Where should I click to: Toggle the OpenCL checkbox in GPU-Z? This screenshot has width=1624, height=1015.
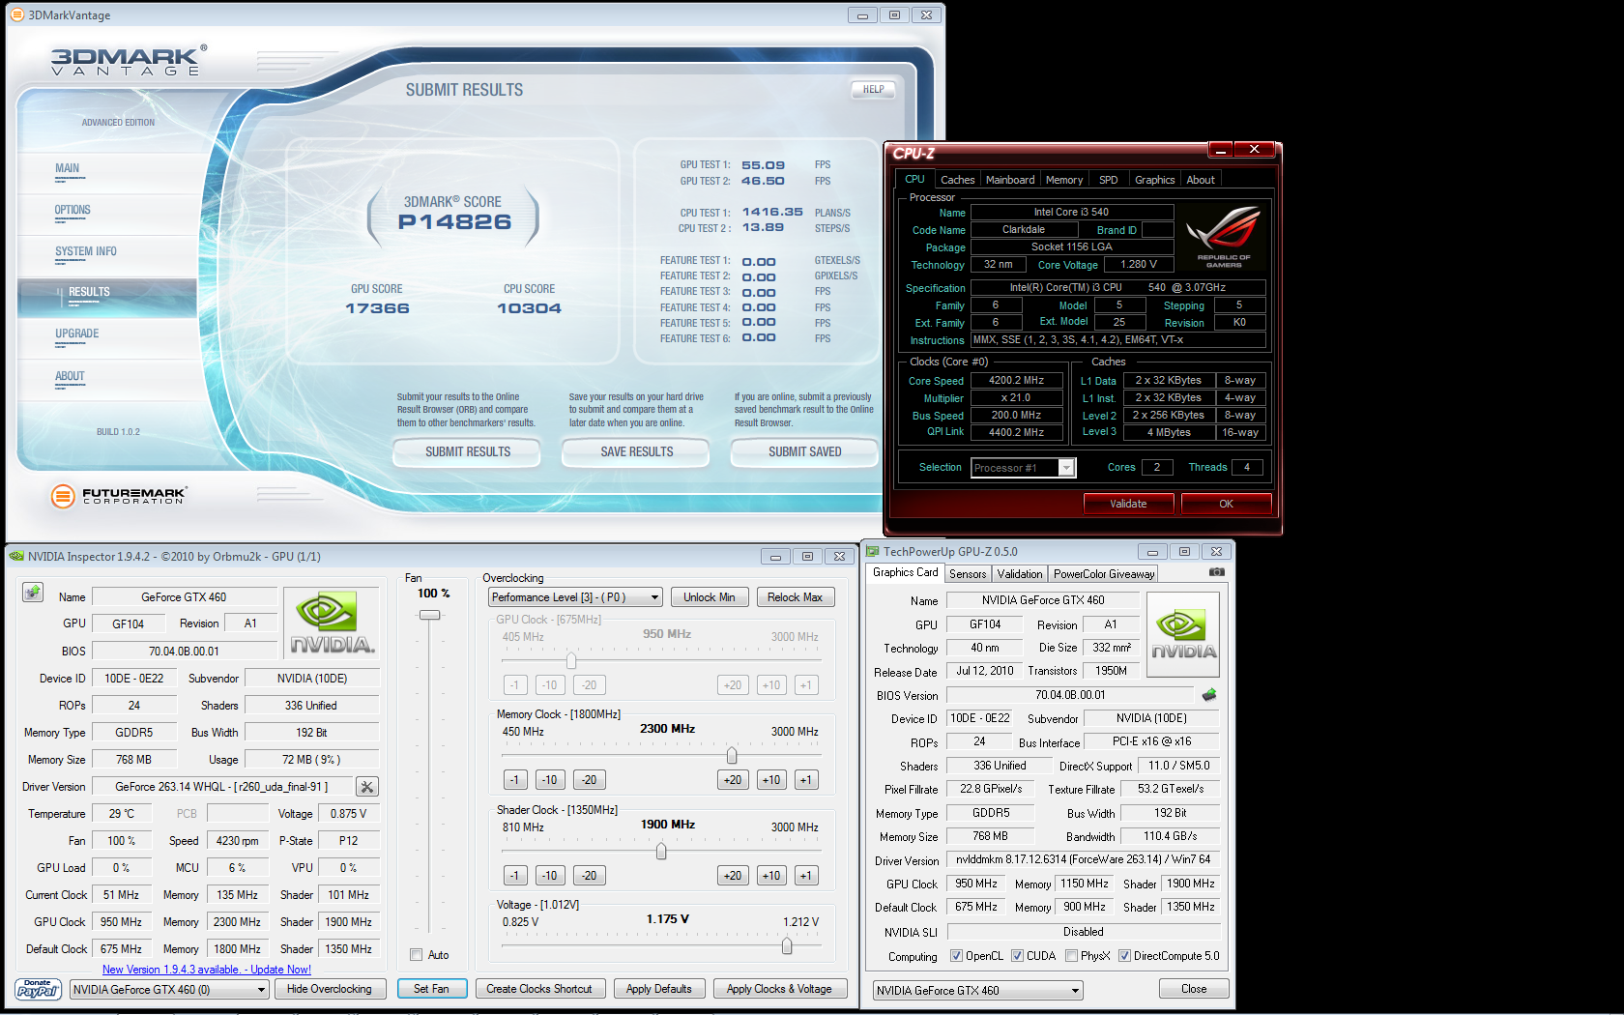click(956, 956)
